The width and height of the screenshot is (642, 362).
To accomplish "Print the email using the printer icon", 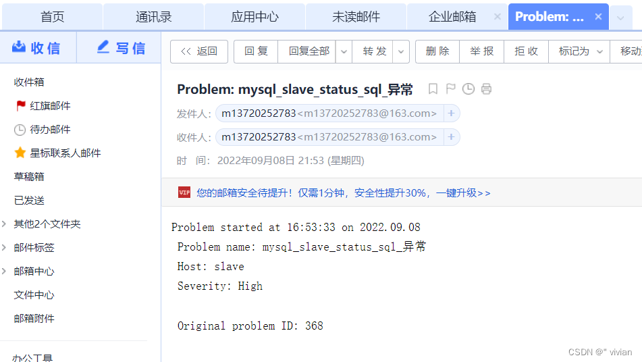I will coord(487,89).
